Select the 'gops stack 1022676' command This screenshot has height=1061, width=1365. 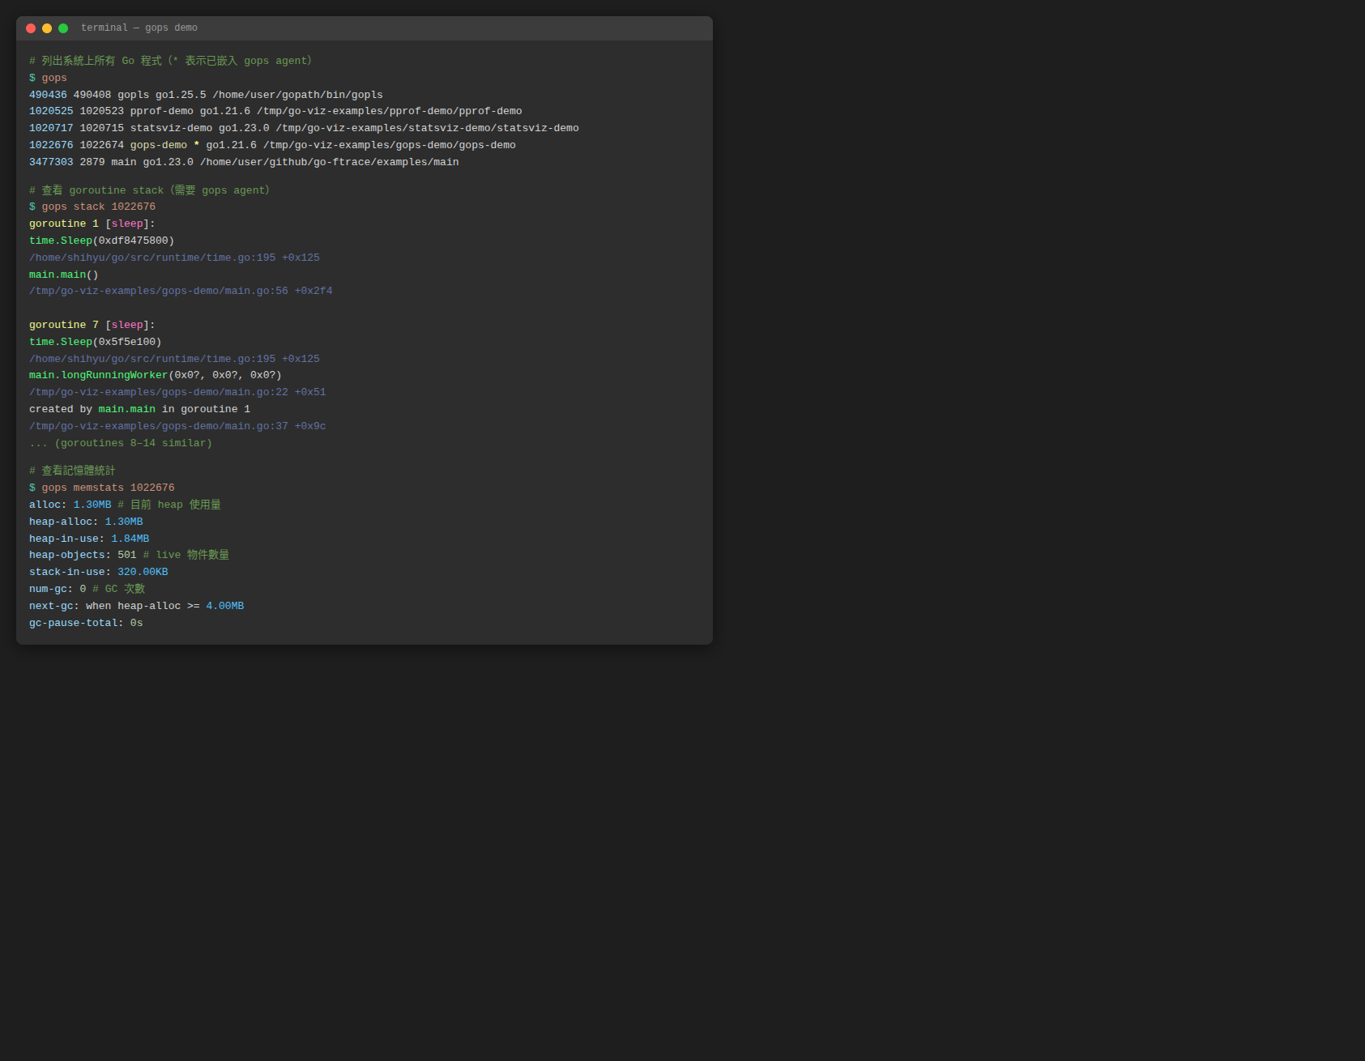98,207
